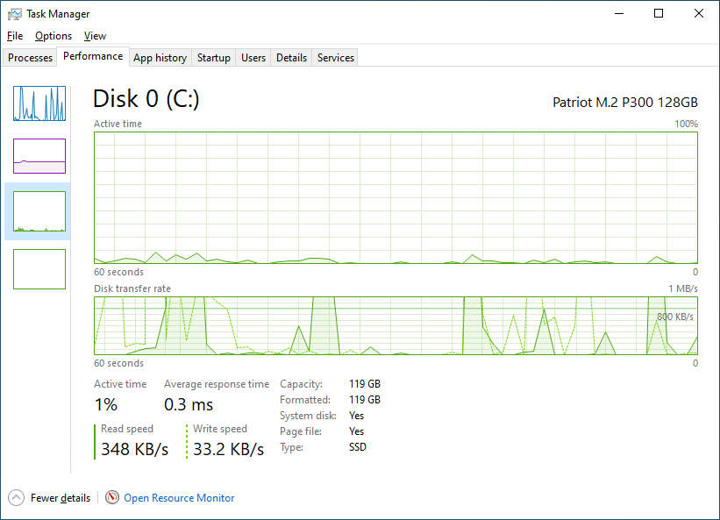Click the Resource Monitor gauge icon
This screenshot has width=720, height=520.
[x=111, y=498]
